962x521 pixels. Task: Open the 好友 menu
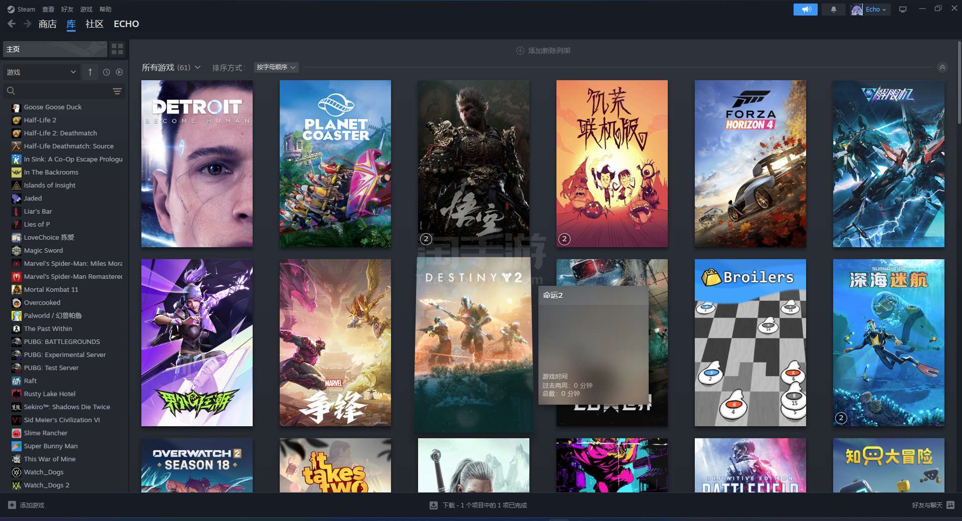point(67,10)
